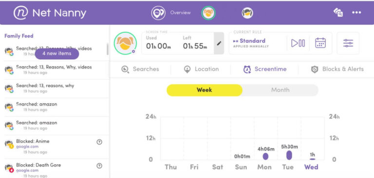
Task: Click the 4 new items button
Action: tap(57, 53)
